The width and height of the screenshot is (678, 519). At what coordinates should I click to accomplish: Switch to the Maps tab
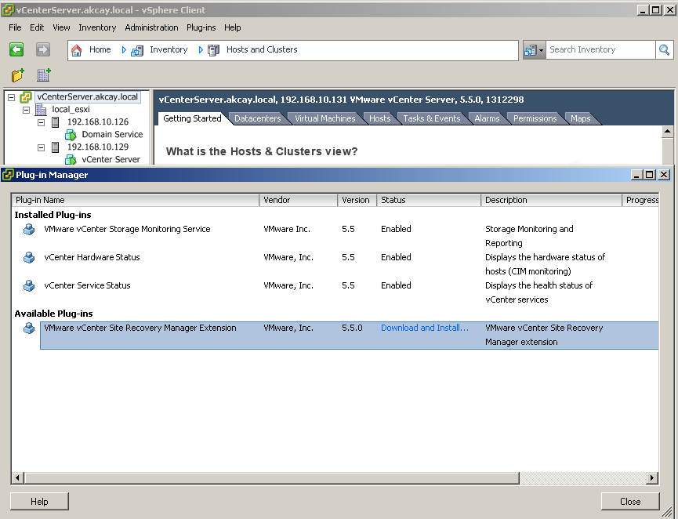pos(580,118)
